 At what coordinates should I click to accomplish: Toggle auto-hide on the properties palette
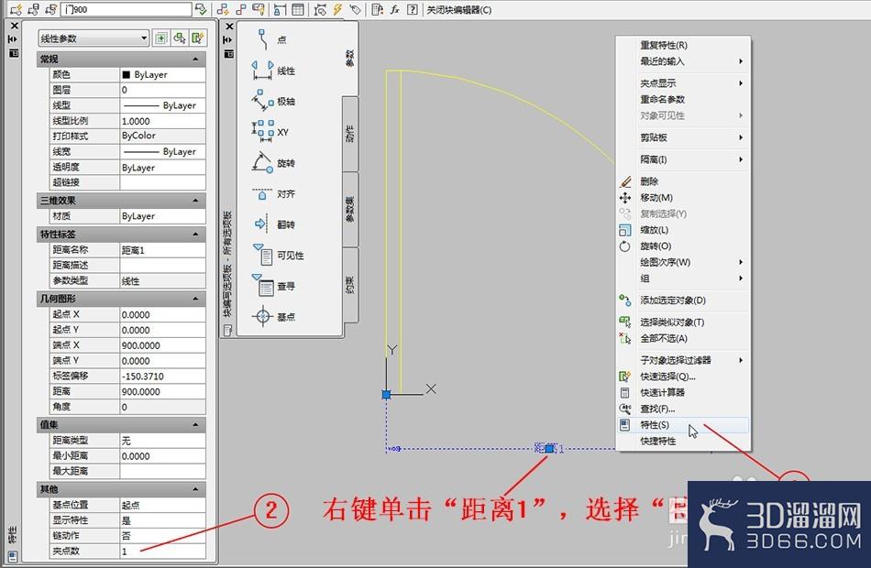tap(14, 39)
